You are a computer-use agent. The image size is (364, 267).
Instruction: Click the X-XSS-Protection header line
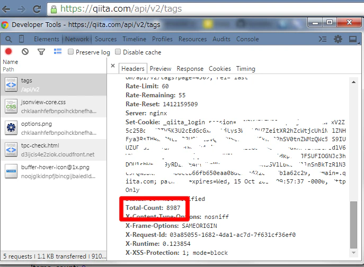tap(176, 253)
